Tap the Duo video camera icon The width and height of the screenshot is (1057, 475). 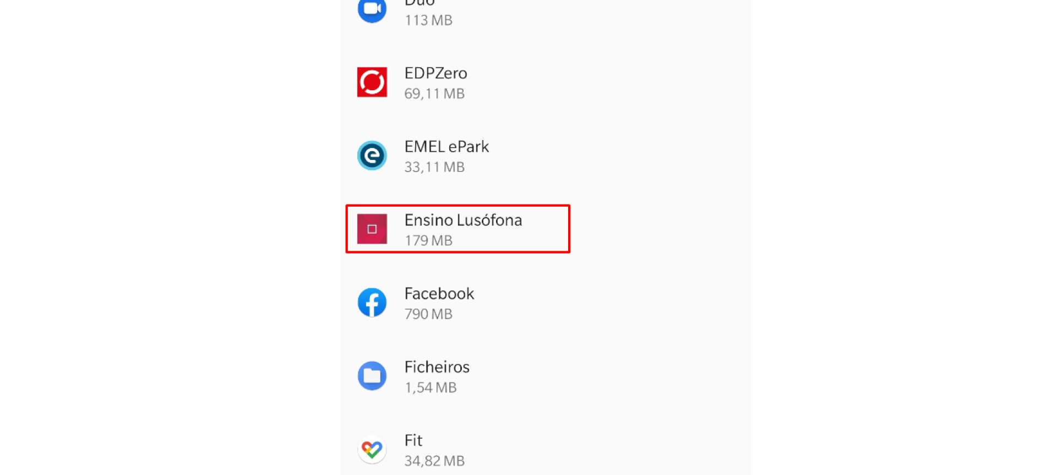(x=372, y=9)
